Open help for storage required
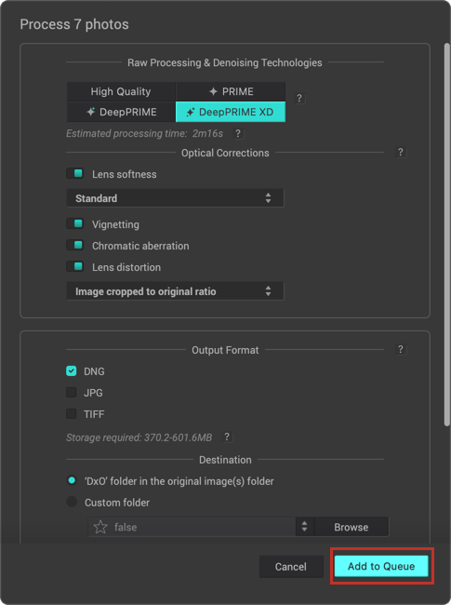Screen dimensions: 451x605 [228, 437]
